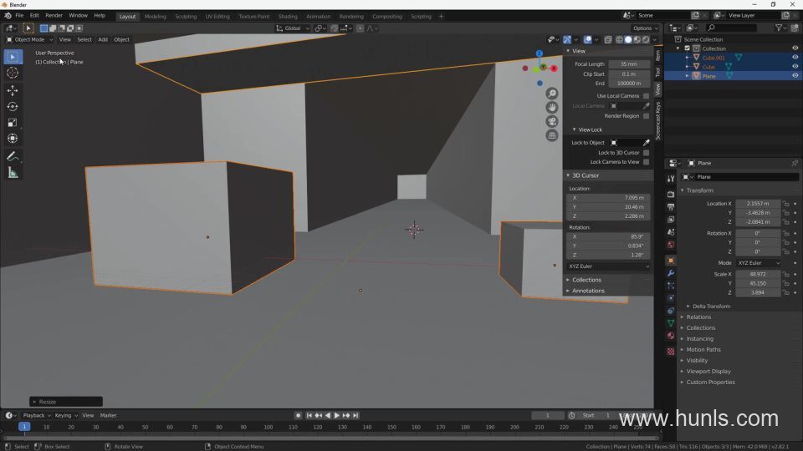The image size is (803, 451).
Task: Click the Marker menu in timeline
Action: (108, 416)
